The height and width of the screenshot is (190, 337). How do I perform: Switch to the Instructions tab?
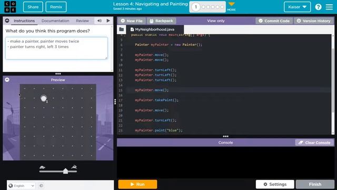pyautogui.click(x=24, y=21)
